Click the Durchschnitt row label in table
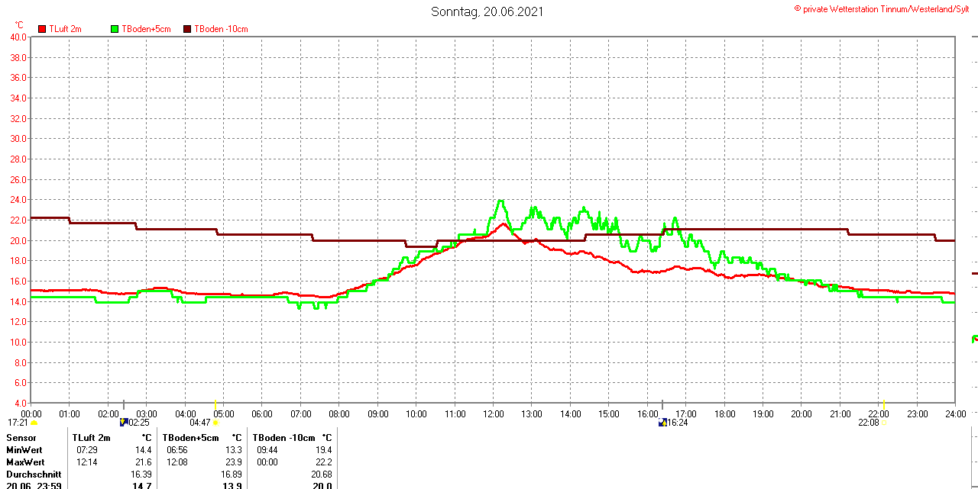The image size is (978, 489). pos(34,475)
